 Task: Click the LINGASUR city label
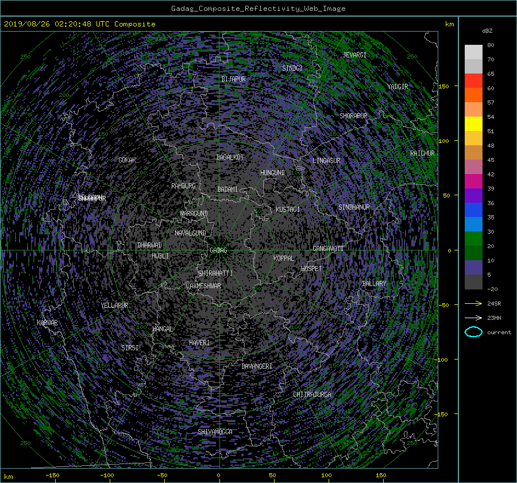click(x=326, y=161)
